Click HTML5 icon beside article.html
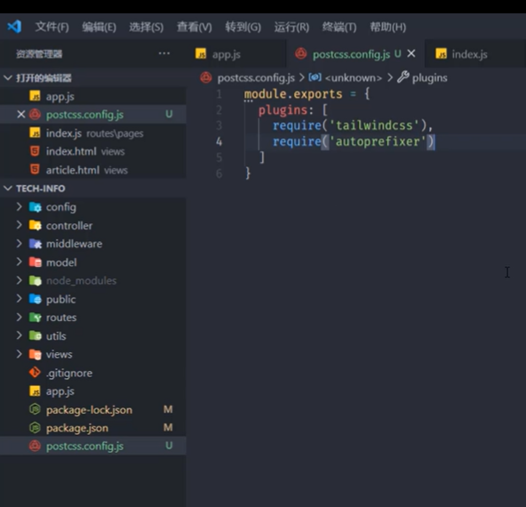526x507 pixels. [35, 170]
